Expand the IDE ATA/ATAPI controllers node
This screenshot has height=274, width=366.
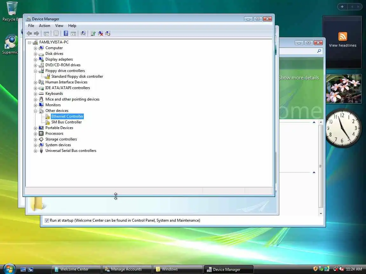coord(36,88)
